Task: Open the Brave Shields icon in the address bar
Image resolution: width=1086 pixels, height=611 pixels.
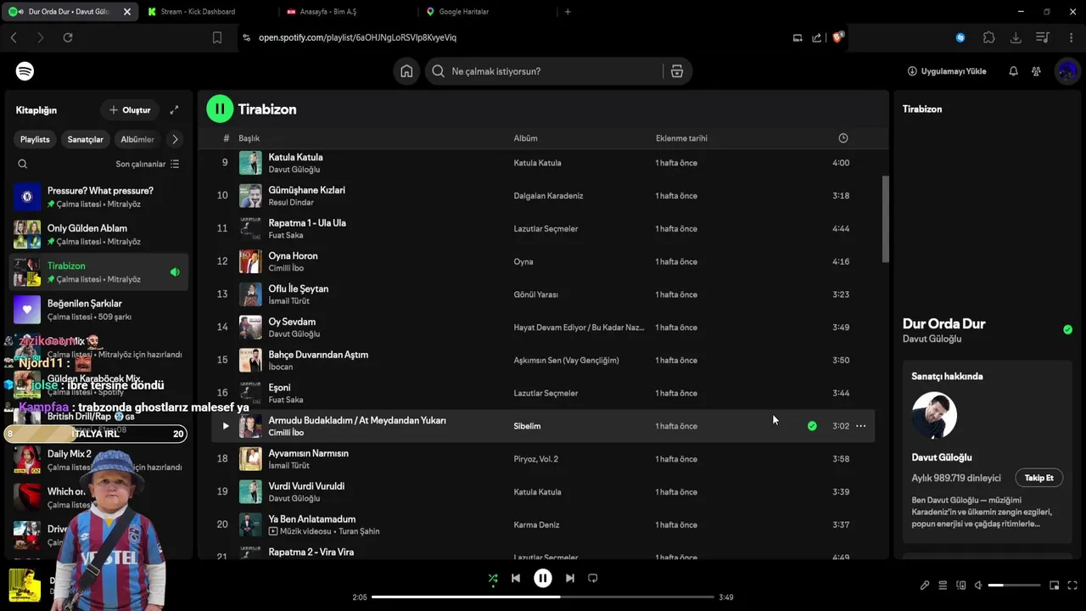Action: click(x=838, y=37)
